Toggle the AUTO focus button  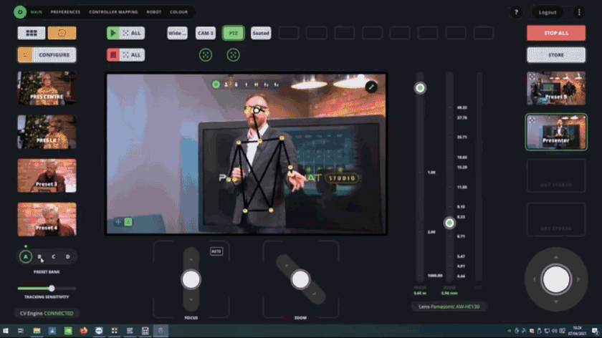(216, 251)
